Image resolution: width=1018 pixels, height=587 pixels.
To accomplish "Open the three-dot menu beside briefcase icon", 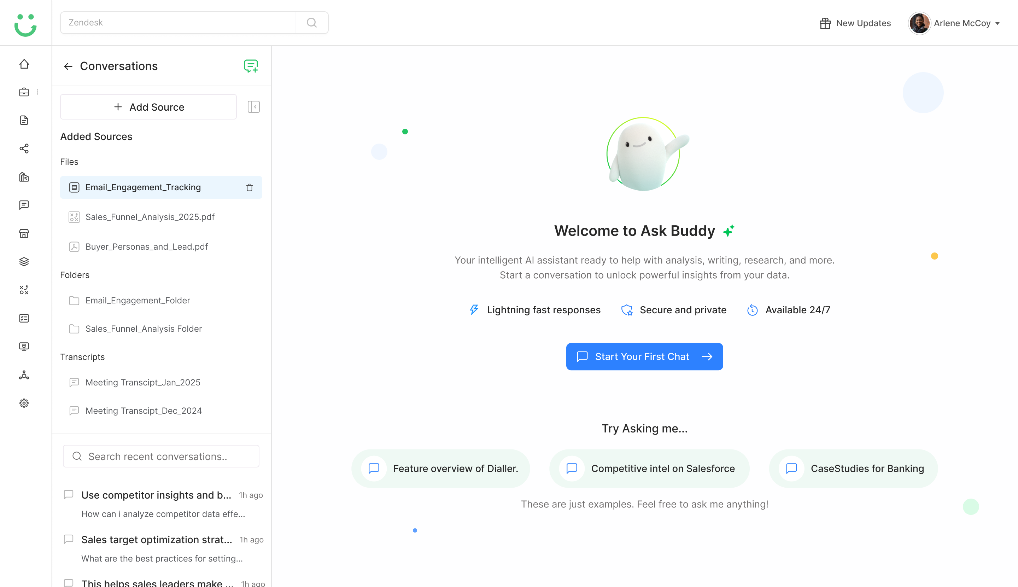I will 37,92.
